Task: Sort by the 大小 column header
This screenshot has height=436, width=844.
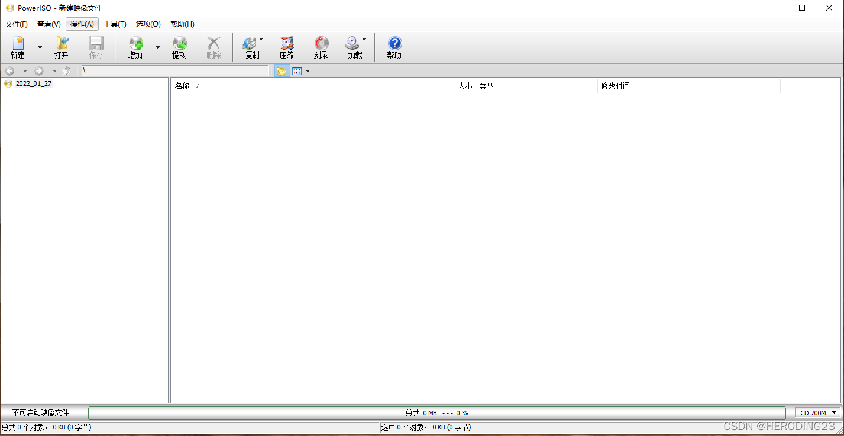Action: click(415, 86)
